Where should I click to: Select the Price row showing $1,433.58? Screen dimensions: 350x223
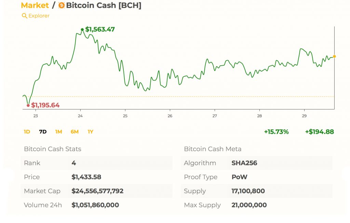[x=86, y=177]
